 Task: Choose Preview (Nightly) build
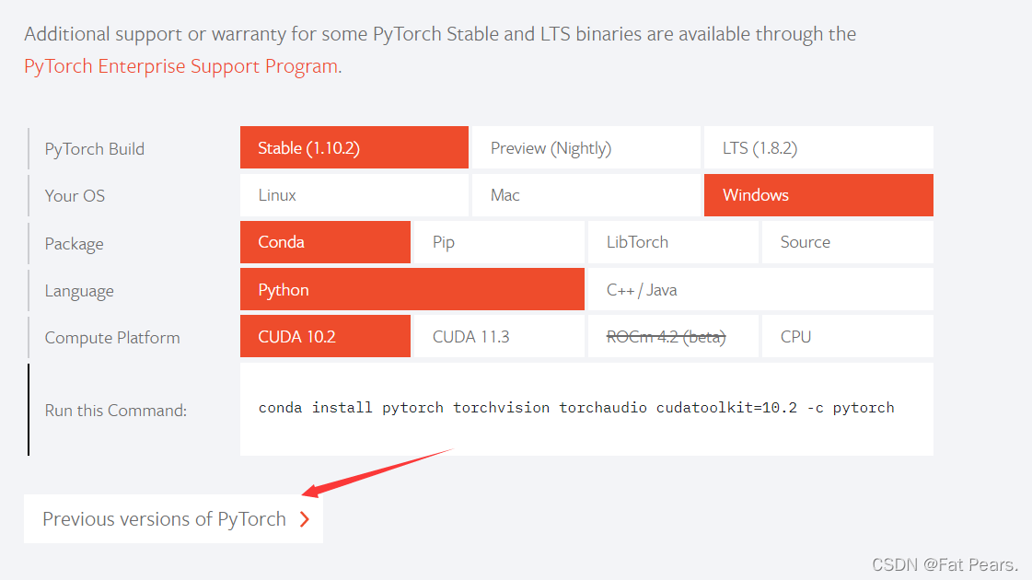coord(586,147)
